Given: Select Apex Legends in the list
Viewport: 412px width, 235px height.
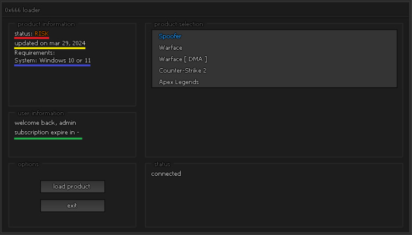Looking at the screenshot, I should [x=178, y=82].
